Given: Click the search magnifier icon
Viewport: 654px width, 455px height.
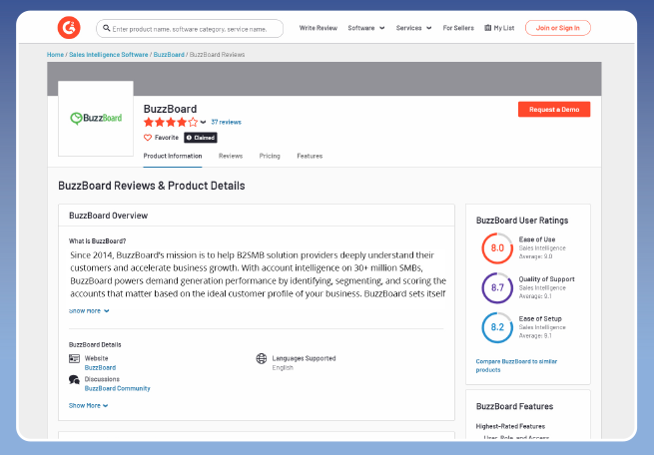Looking at the screenshot, I should point(107,28).
